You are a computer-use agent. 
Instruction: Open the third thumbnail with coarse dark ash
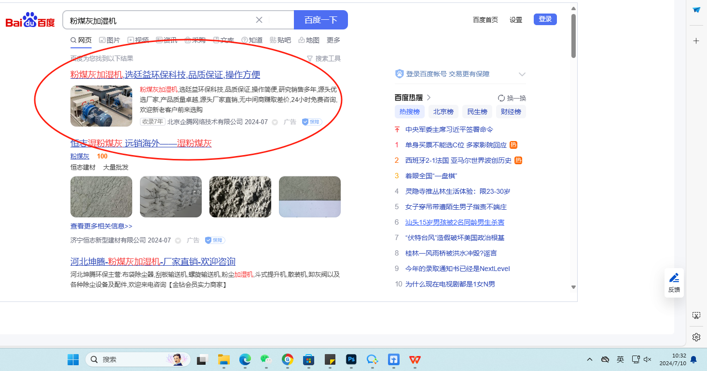coord(240,197)
